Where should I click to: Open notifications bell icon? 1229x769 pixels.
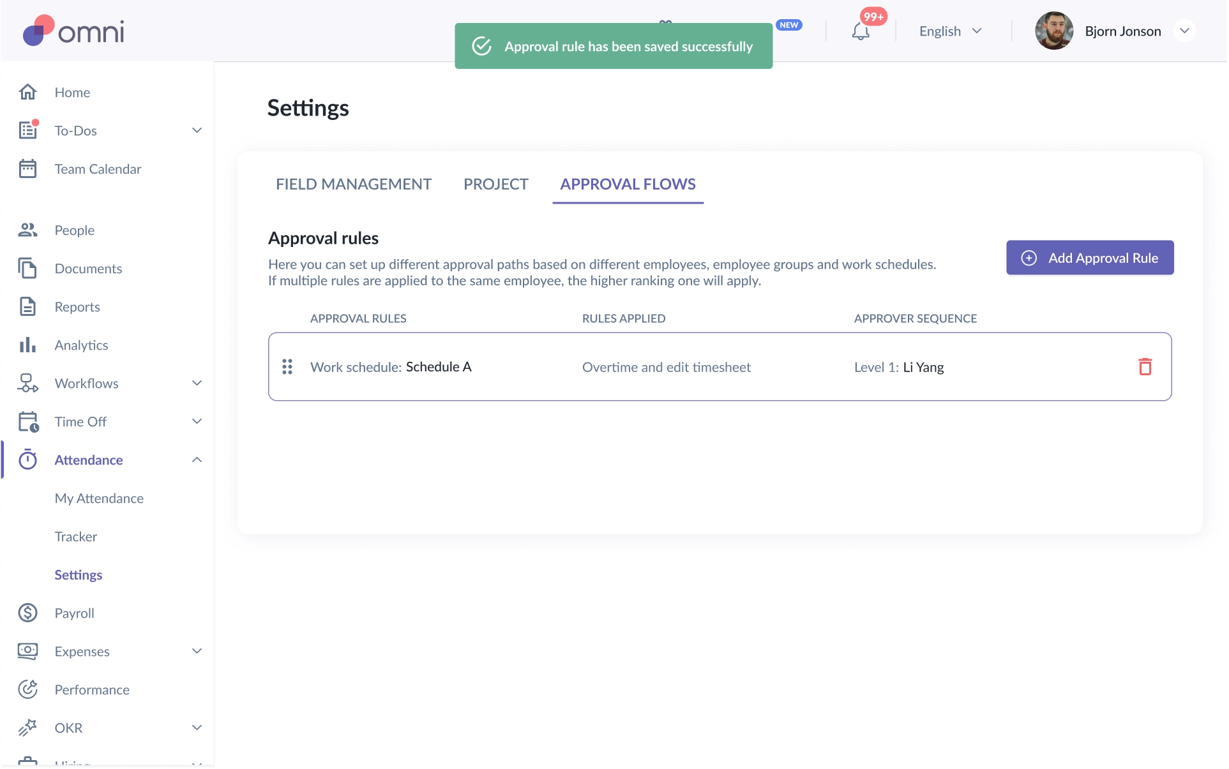point(860,31)
